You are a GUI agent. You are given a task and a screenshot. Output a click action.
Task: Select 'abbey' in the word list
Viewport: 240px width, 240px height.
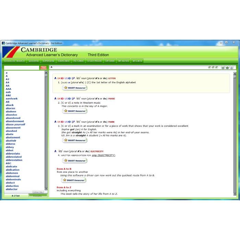[x=10, y=147]
